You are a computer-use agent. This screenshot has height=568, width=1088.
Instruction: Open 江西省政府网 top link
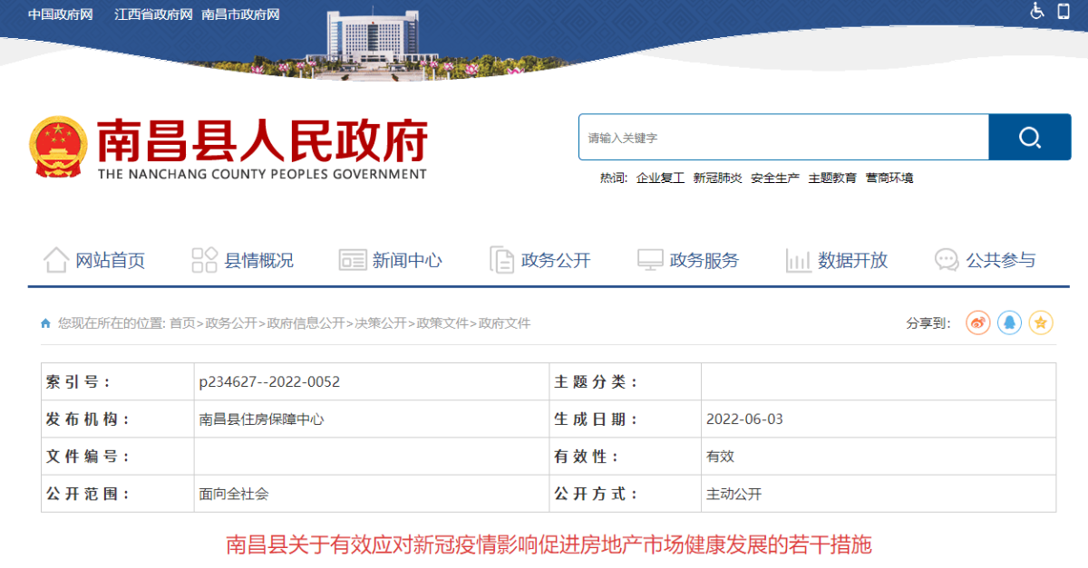click(x=153, y=14)
